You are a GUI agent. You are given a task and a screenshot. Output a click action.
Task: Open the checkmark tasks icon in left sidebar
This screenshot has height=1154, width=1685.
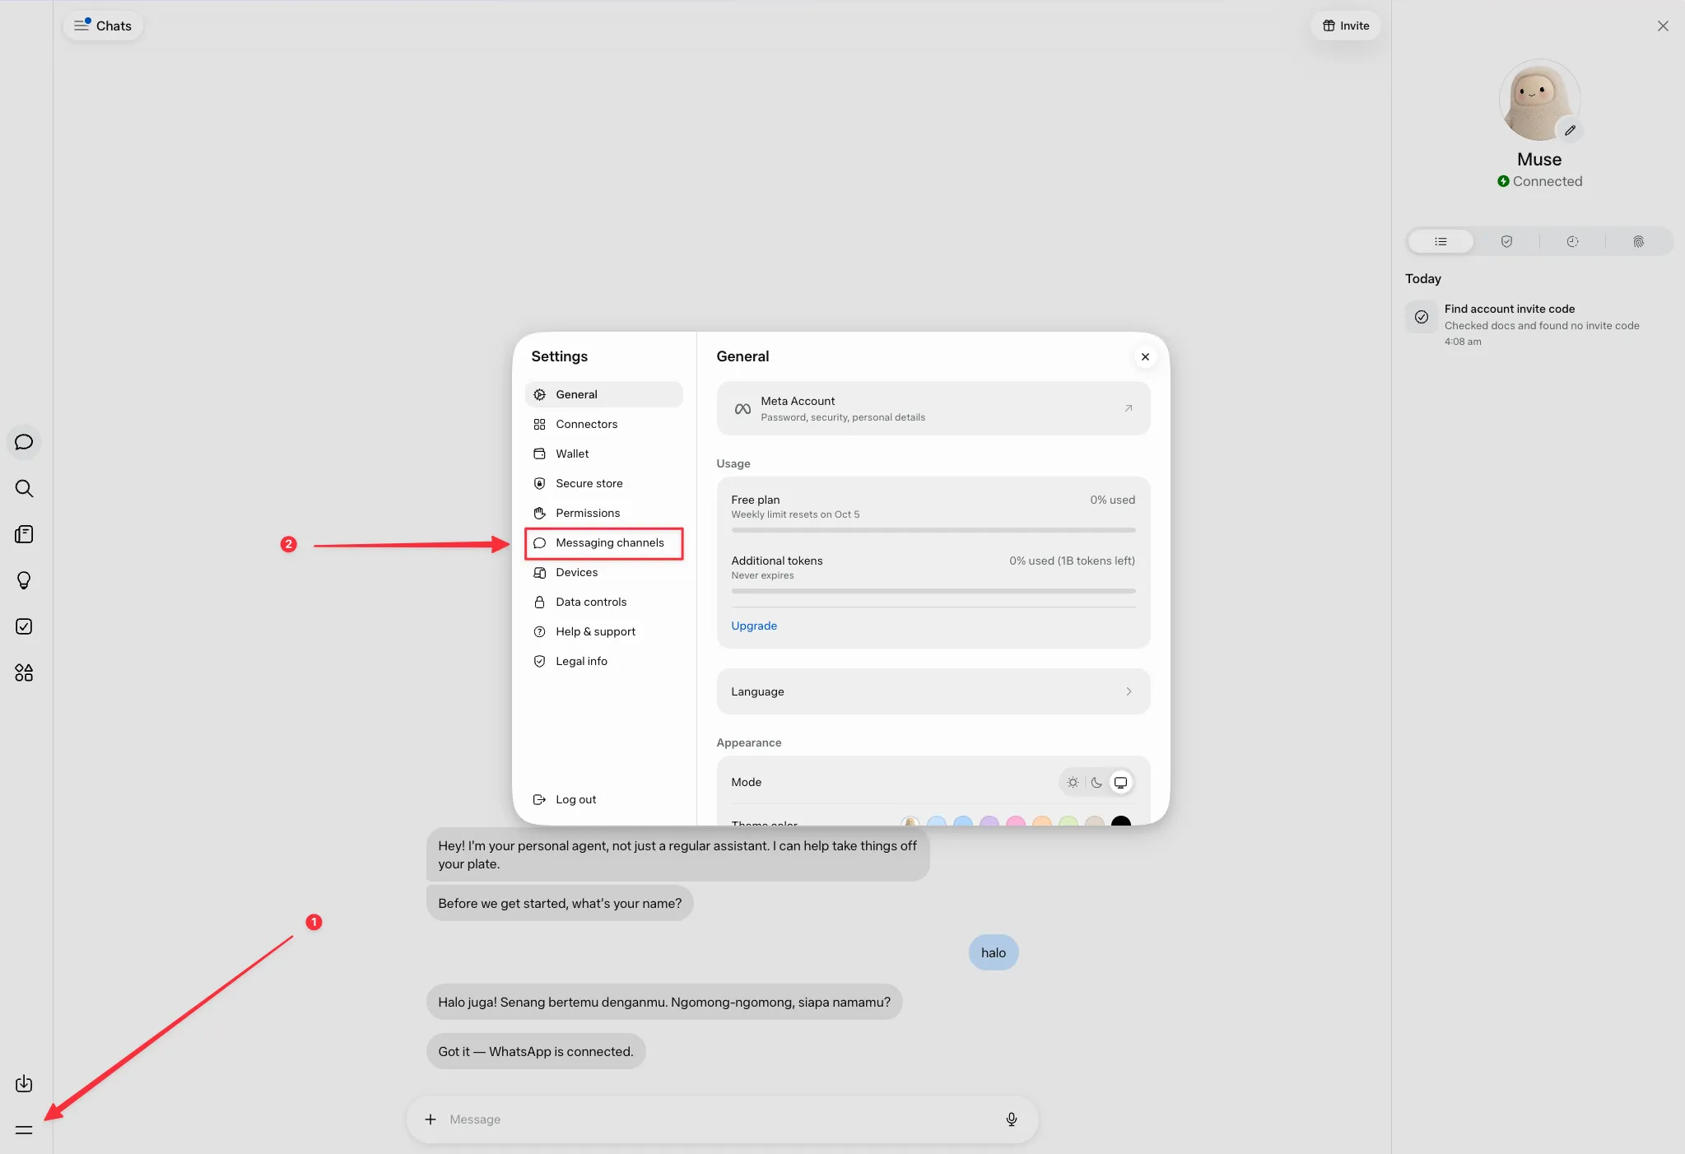24,626
